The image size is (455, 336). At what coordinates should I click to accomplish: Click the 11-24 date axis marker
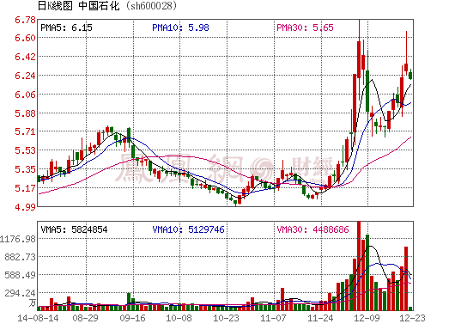coord(320,318)
